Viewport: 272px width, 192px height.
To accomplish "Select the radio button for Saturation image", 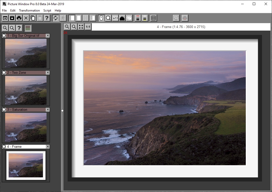I will click(3, 109).
